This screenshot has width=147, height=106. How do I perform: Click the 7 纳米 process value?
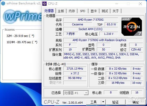(x=71, y=34)
